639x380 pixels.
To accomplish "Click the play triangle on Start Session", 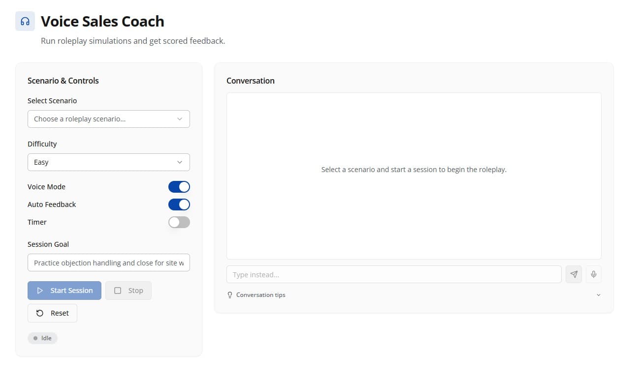I will coord(40,291).
